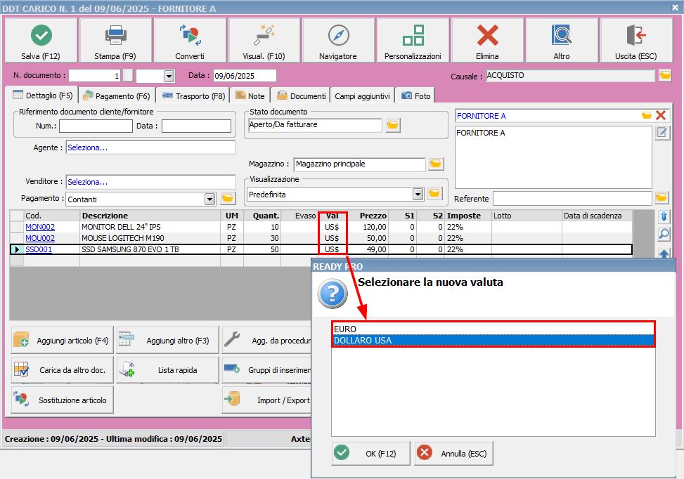The image size is (684, 479).
Task: Click Descrizione column header
Action: (150, 216)
